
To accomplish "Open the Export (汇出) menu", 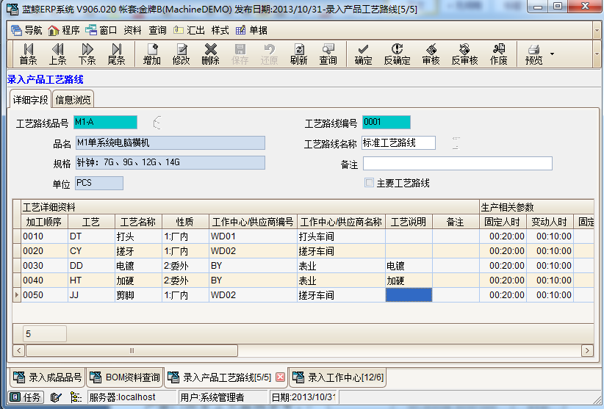I will 189,30.
